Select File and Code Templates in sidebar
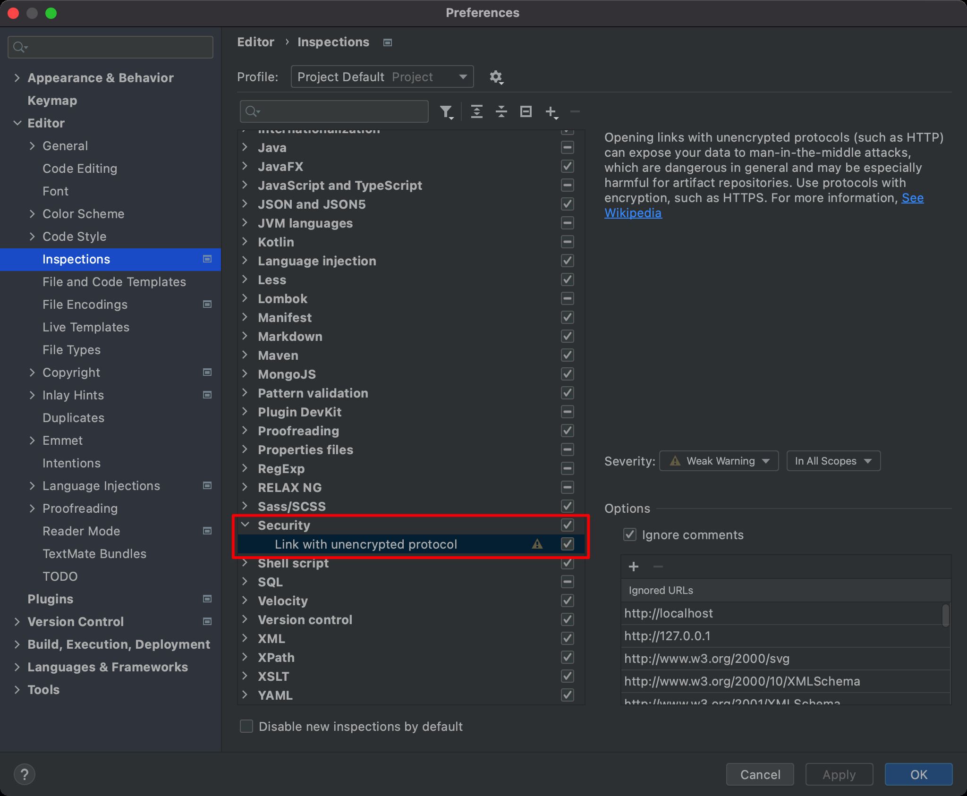The image size is (967, 796). [x=114, y=282]
